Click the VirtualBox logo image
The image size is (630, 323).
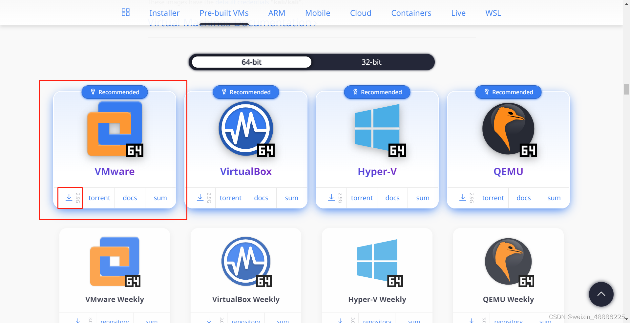tap(246, 129)
